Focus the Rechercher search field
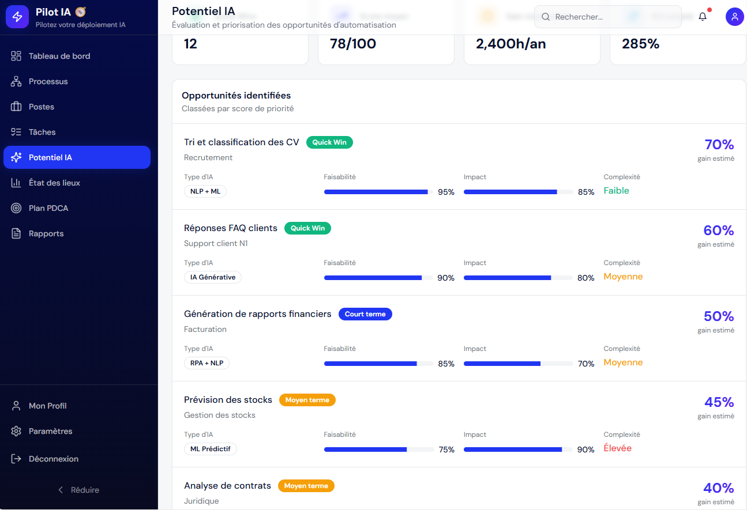This screenshot has height=510, width=747. coord(608,17)
